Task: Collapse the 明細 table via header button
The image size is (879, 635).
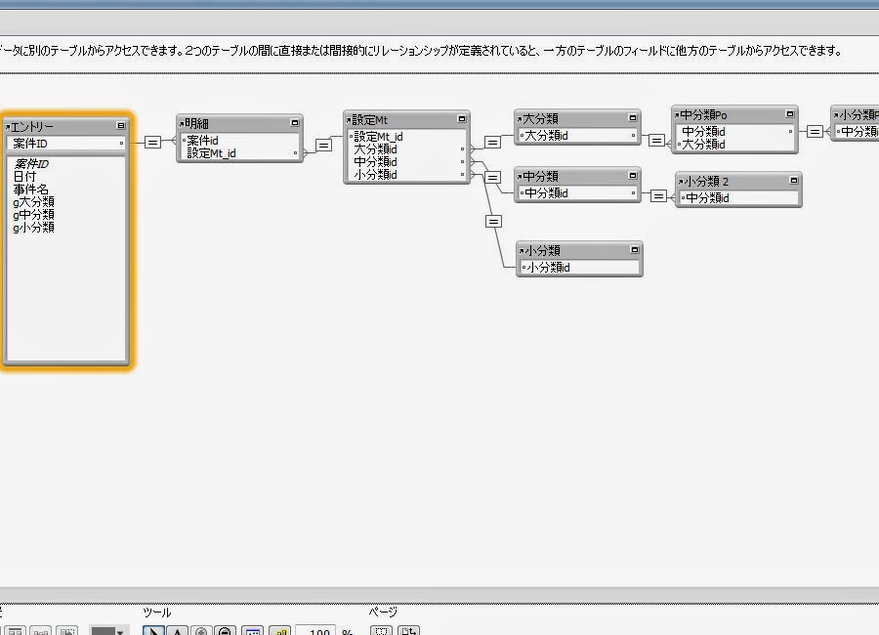Action: click(293, 122)
